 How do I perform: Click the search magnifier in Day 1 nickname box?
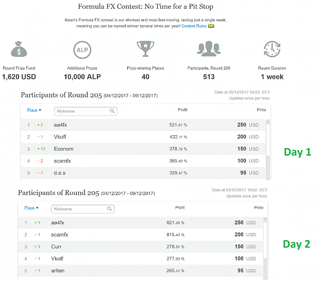[112, 111]
